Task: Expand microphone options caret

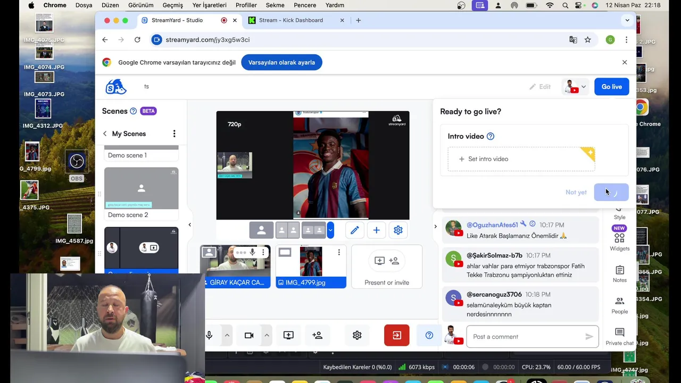Action: [x=227, y=335]
